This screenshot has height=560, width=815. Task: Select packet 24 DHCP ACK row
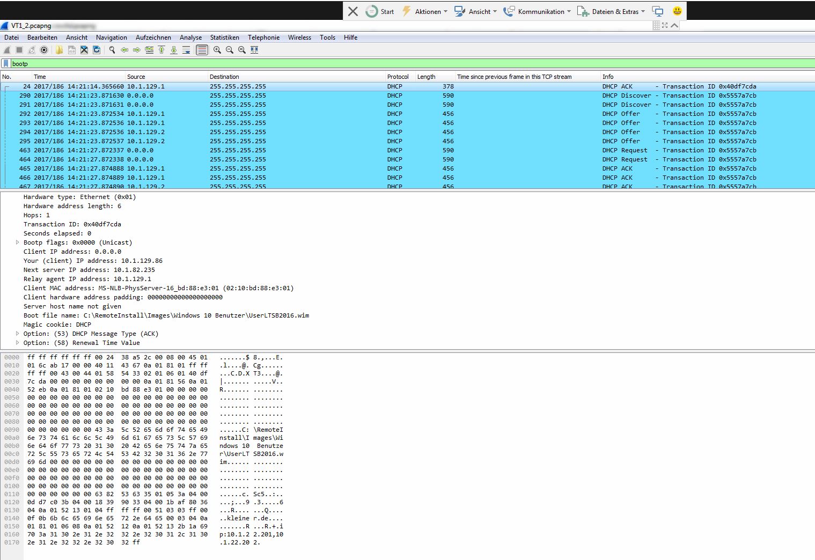pyautogui.click(x=407, y=86)
